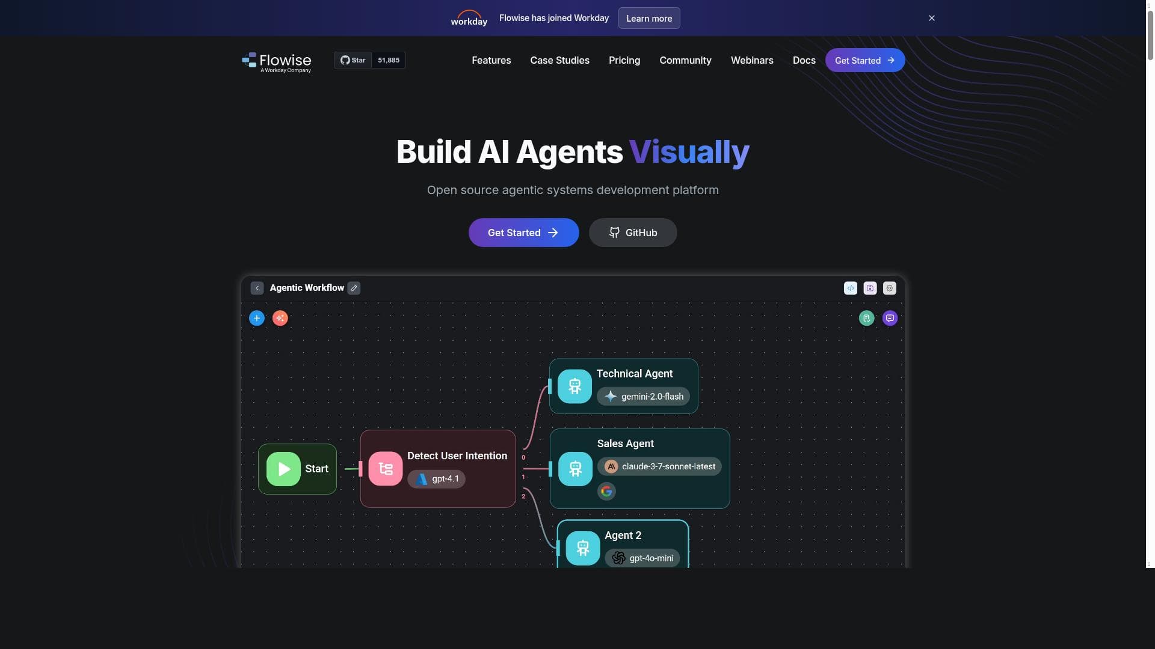The width and height of the screenshot is (1155, 649).
Task: Click the GitHub Star button
Action: [x=353, y=60]
